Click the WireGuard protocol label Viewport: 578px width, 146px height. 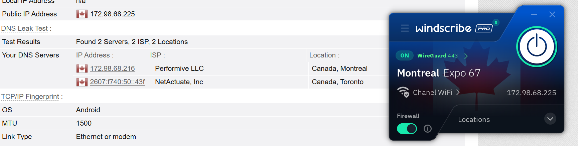coord(432,55)
